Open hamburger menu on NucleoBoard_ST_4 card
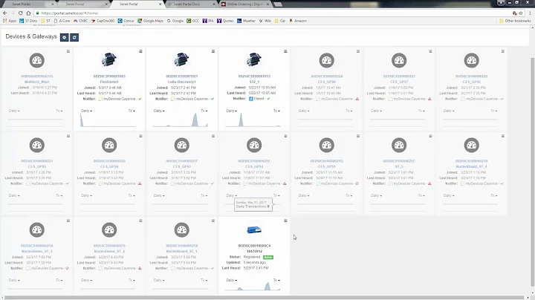 click(x=503, y=136)
